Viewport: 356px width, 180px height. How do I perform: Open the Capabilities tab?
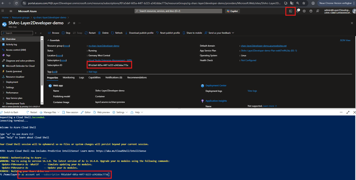(94, 78)
